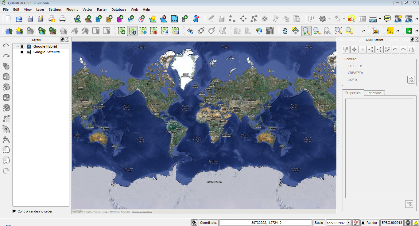
Task: Click the Save Project As icon
Action: [41, 19]
